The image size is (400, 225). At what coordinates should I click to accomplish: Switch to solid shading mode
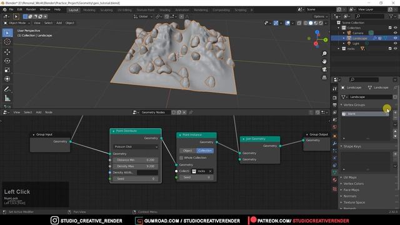(311, 23)
